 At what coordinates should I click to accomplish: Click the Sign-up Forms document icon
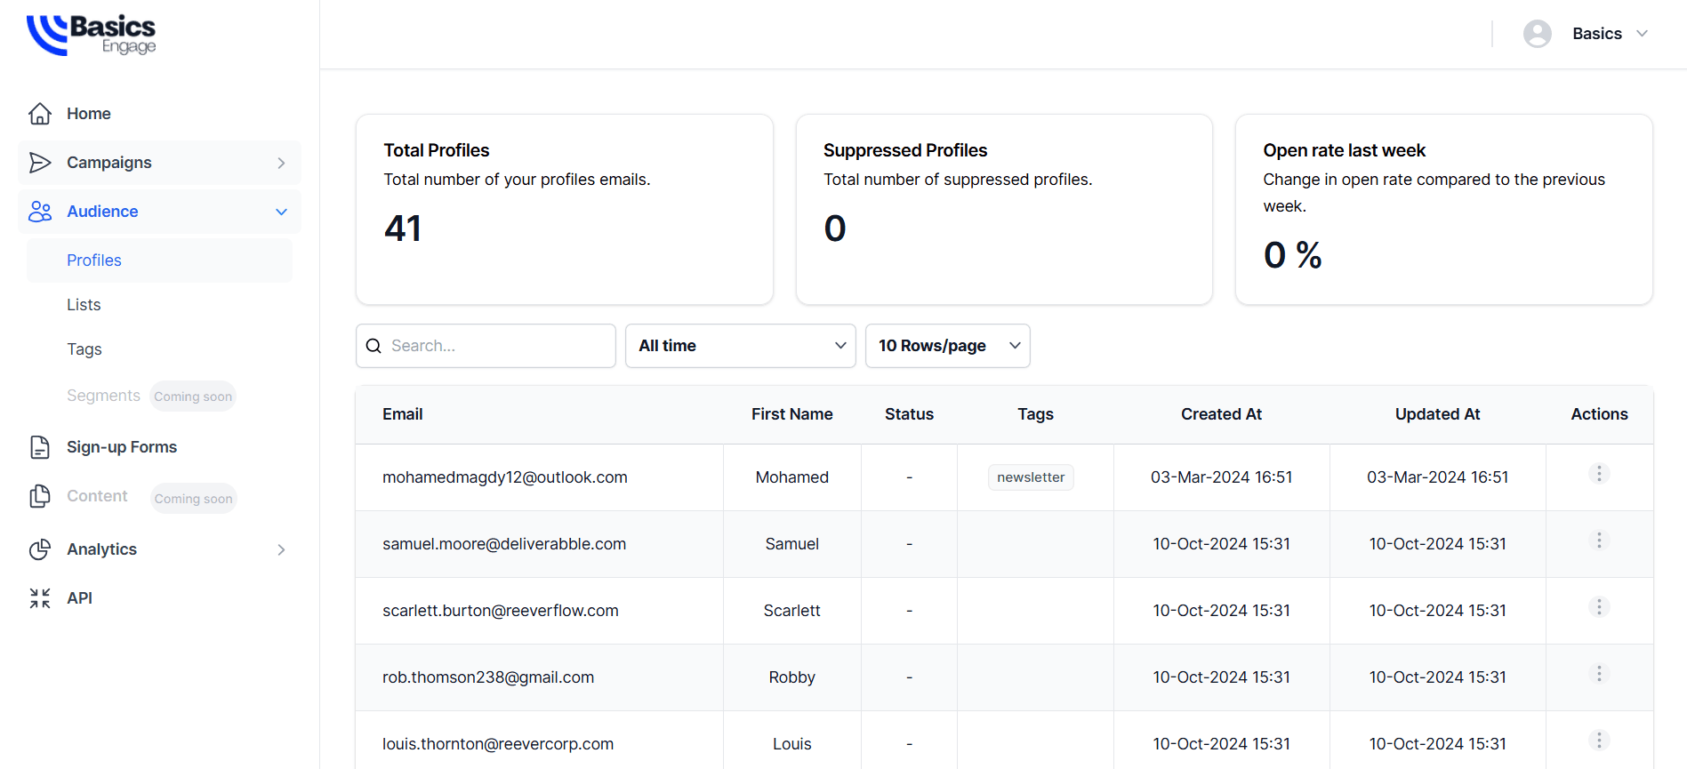tap(40, 447)
